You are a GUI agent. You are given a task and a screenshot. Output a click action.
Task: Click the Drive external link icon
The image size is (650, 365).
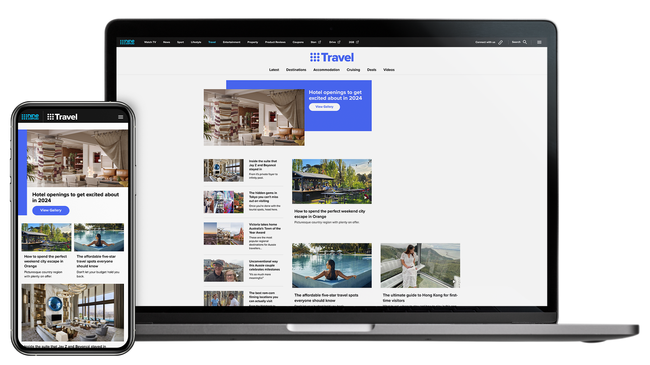[x=339, y=42]
